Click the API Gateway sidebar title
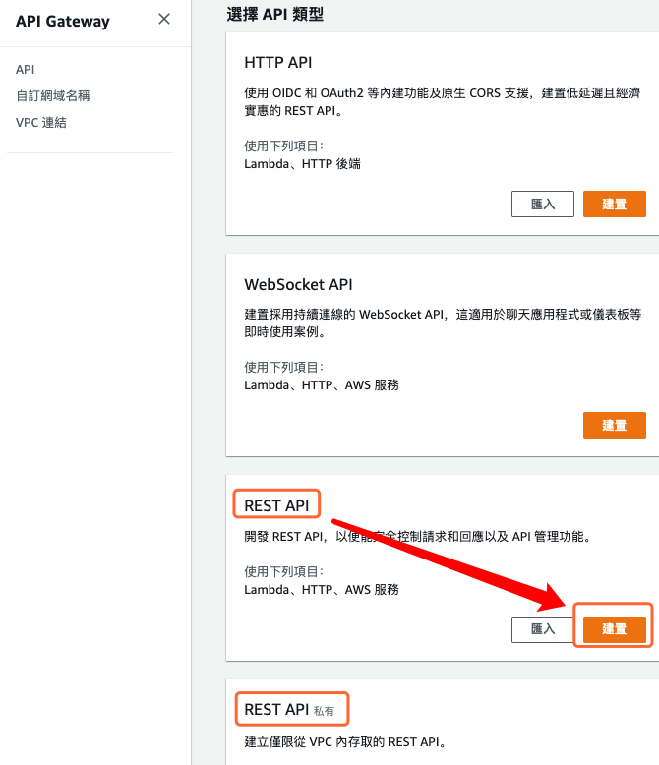 tap(63, 21)
